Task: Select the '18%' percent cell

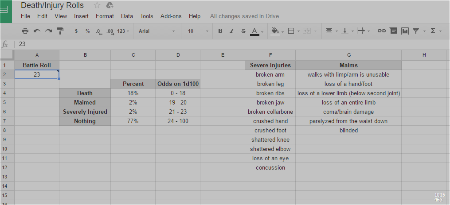Action: pyautogui.click(x=133, y=93)
